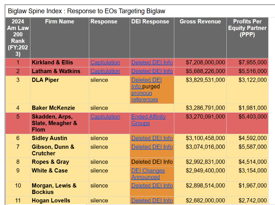Screen dimensions: 275x205
Task: Open Kirkland & Ellis Deleted DEI Info link
Action: [152, 63]
